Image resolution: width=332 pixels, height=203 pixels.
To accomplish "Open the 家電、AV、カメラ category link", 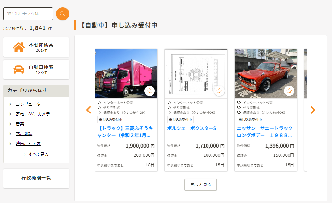I will pos(33,114).
